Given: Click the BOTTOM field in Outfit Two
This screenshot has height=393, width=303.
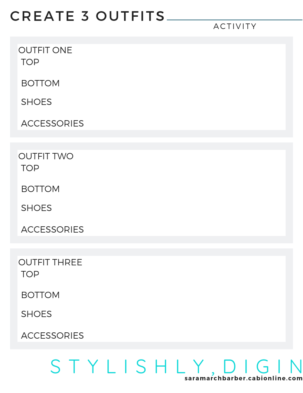Looking at the screenshot, I should (x=40, y=189).
